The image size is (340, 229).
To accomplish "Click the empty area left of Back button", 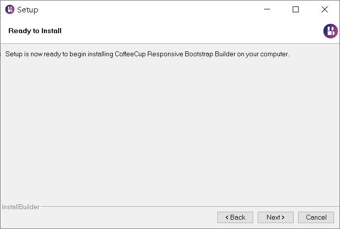I will coord(108,218).
